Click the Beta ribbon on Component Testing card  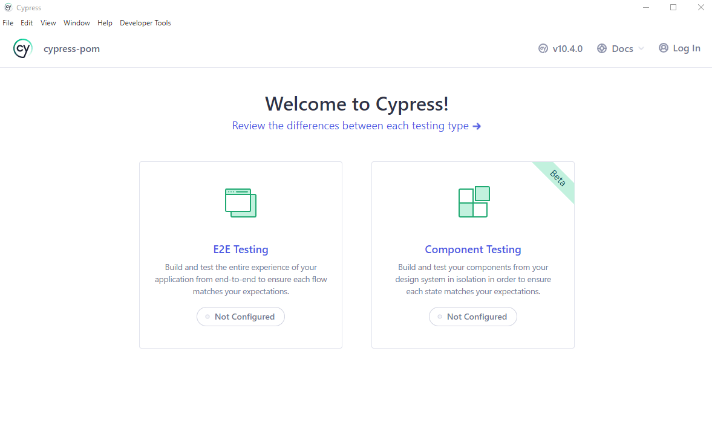[x=558, y=178]
